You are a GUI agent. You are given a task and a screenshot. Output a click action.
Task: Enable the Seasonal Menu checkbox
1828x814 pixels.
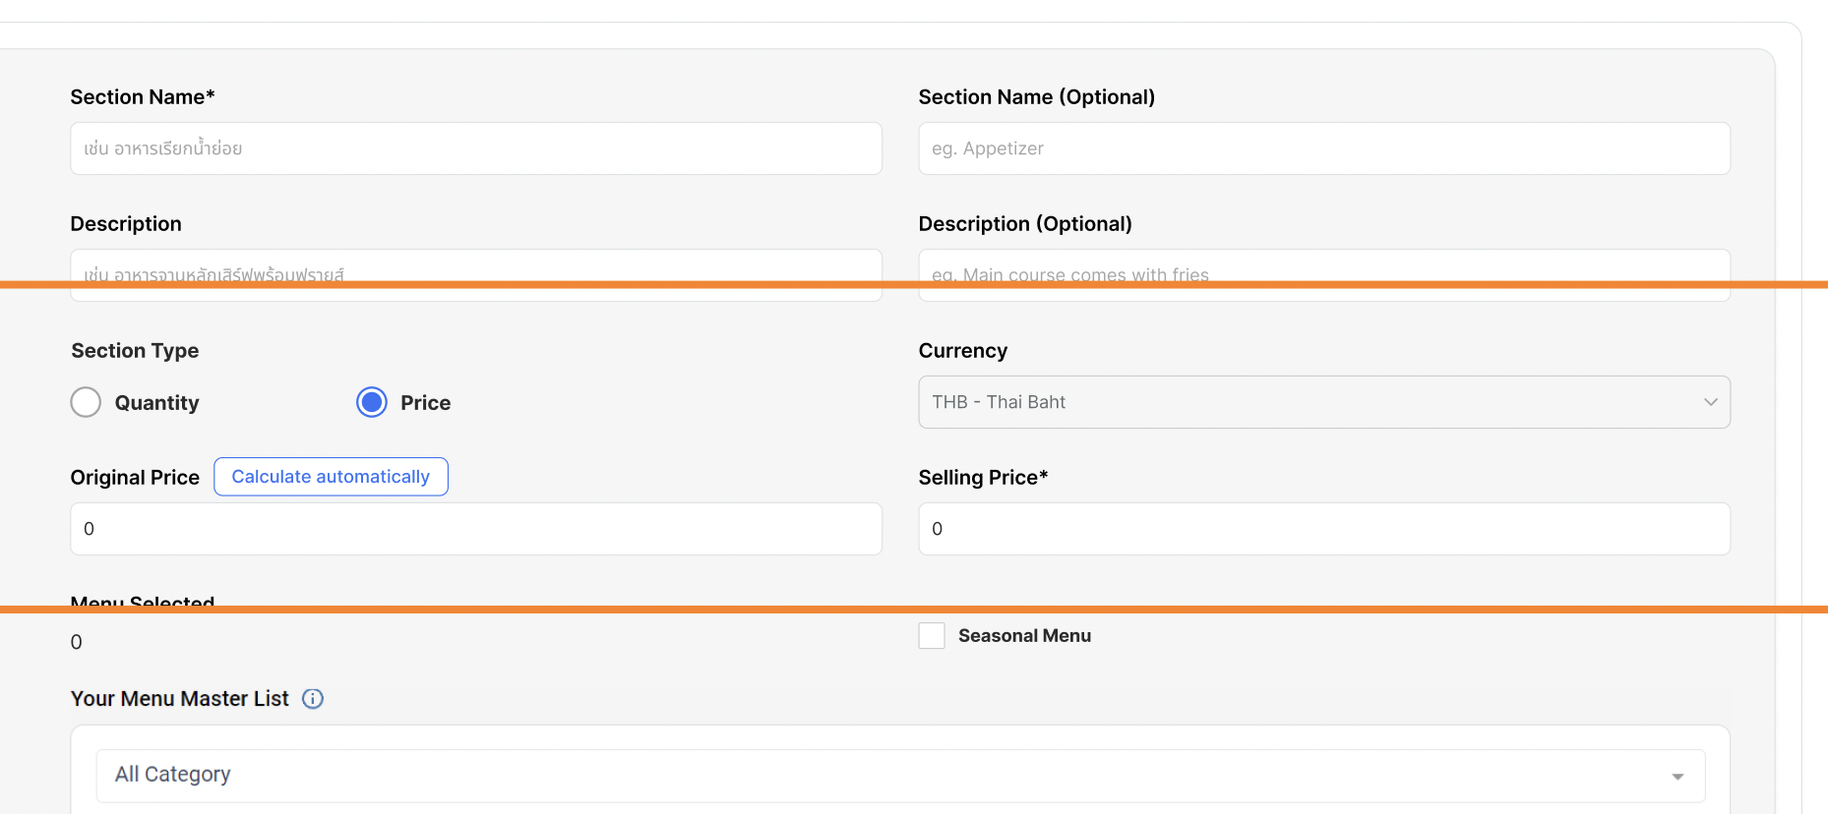[931, 636]
